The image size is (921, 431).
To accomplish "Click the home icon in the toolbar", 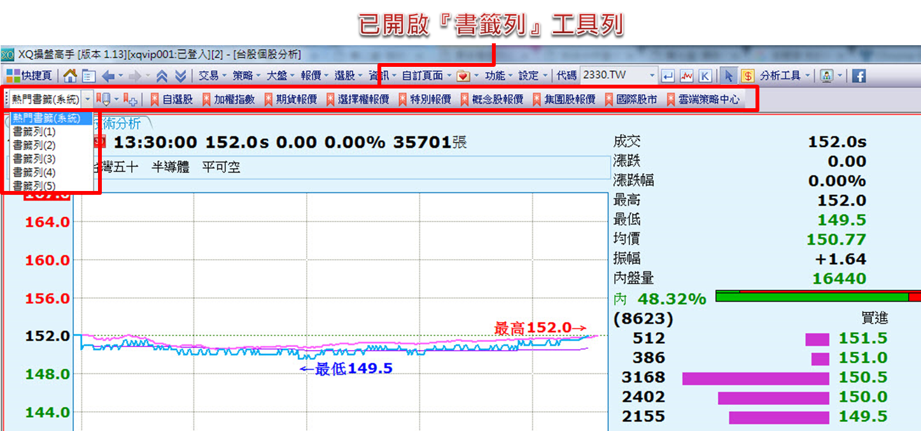I will [71, 76].
